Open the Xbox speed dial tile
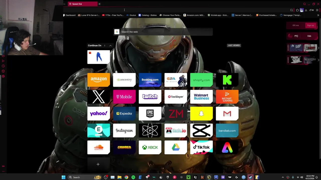321x180 pixels. [150, 147]
